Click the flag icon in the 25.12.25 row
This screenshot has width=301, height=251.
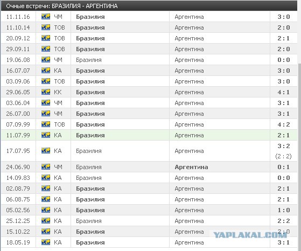(x=46, y=221)
